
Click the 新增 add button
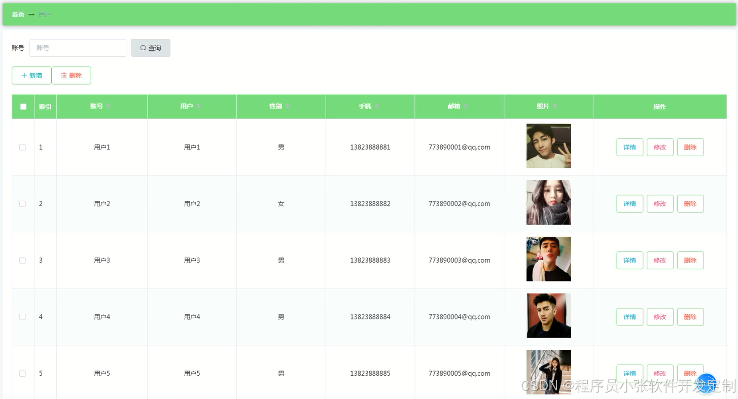[31, 76]
